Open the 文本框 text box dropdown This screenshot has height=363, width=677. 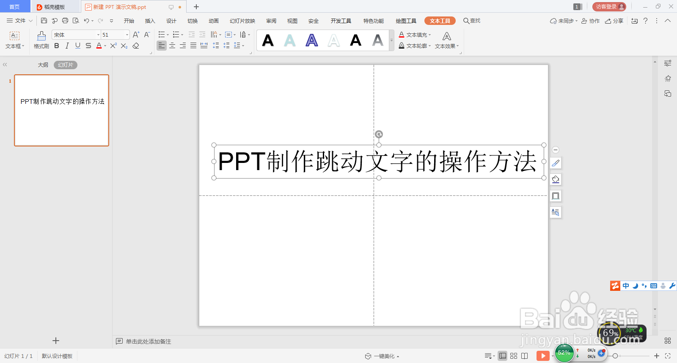coord(15,46)
